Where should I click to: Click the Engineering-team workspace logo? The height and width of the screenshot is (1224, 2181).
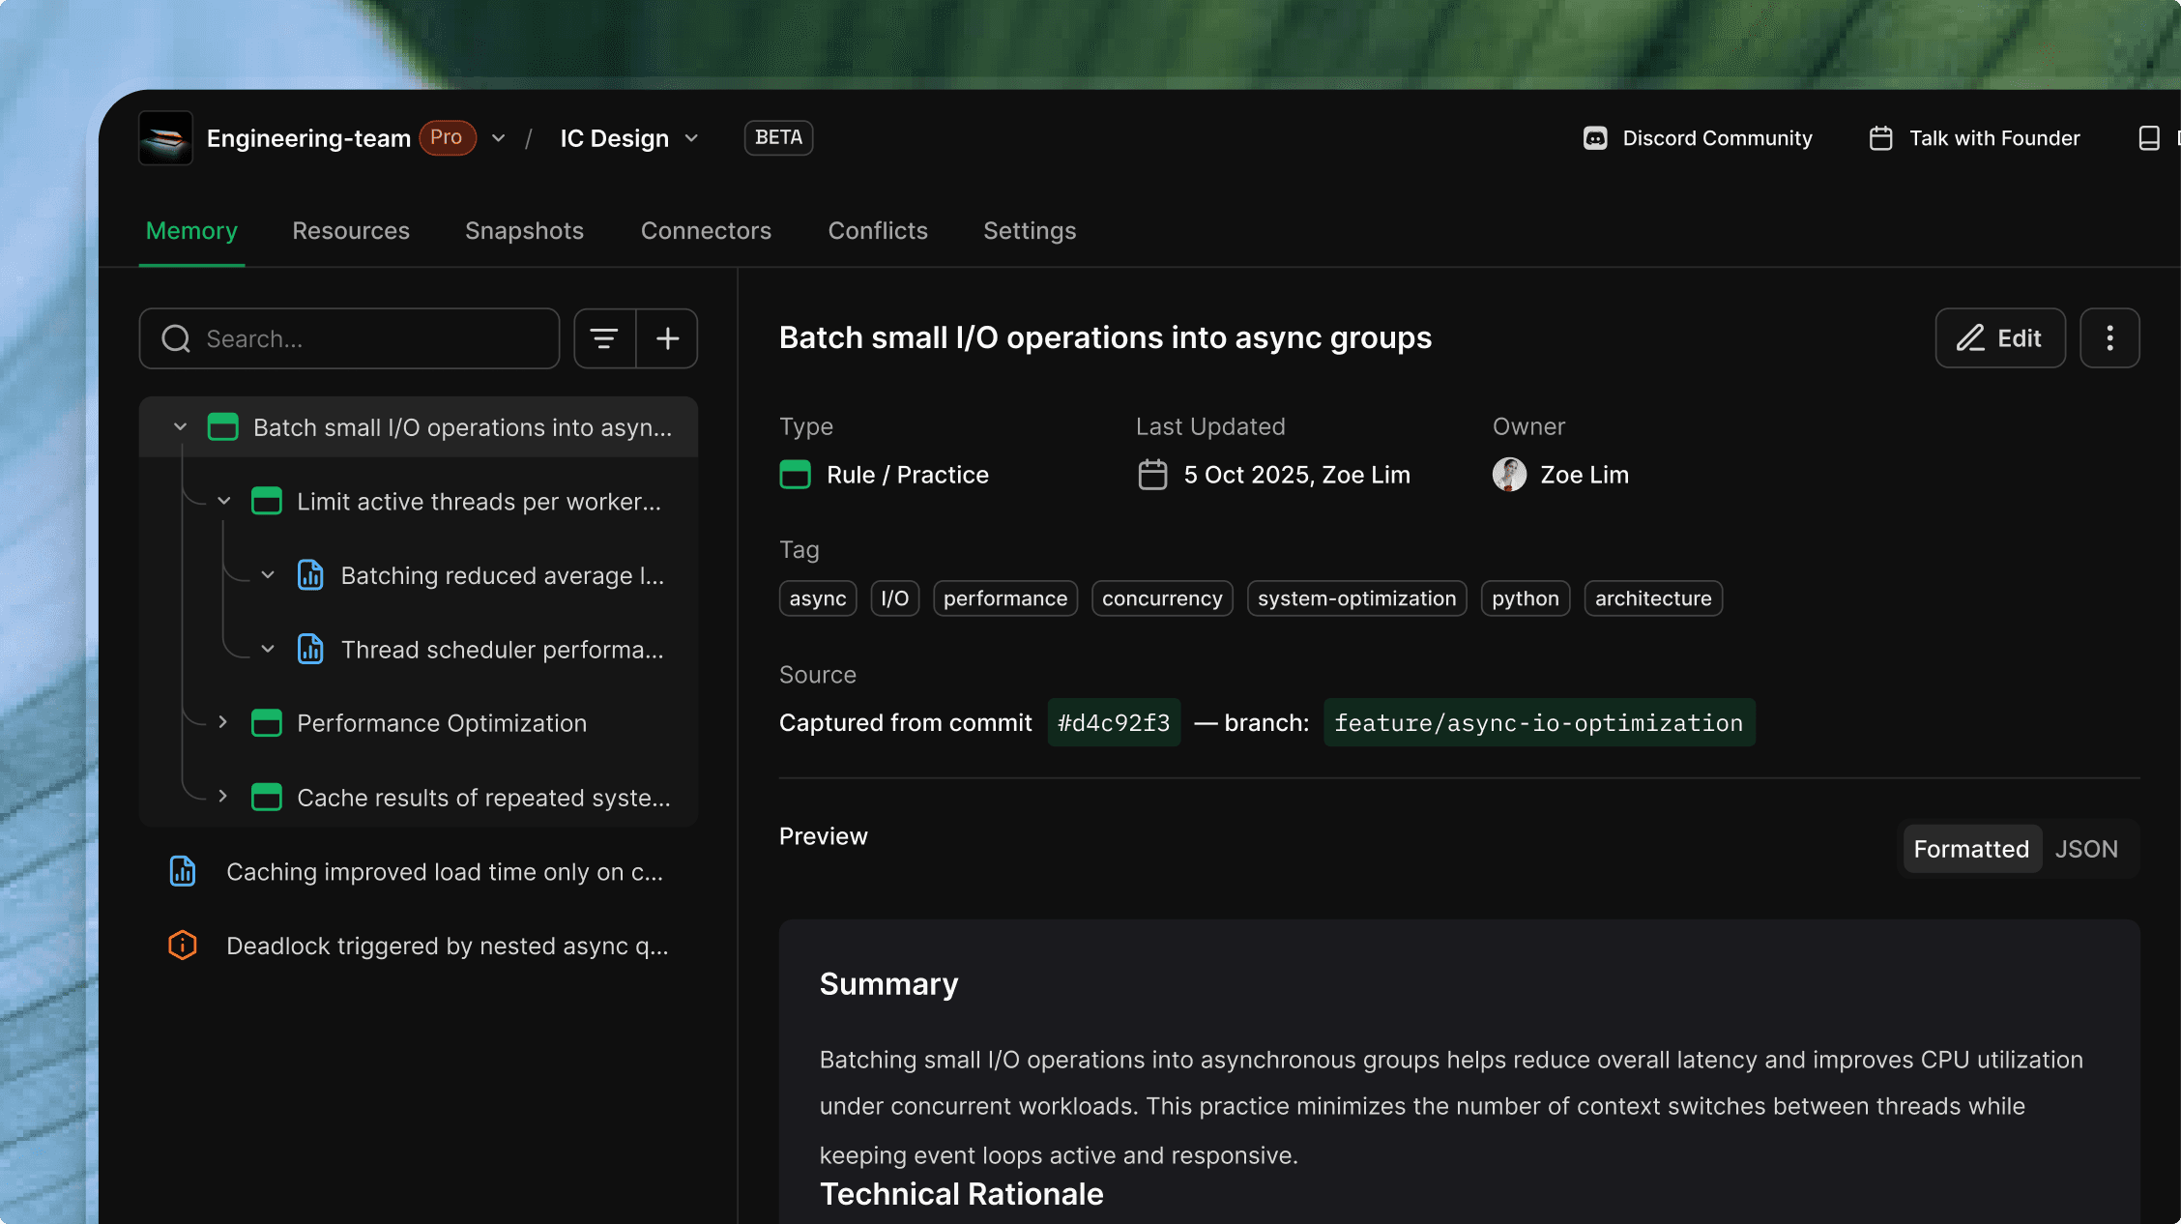tap(165, 138)
